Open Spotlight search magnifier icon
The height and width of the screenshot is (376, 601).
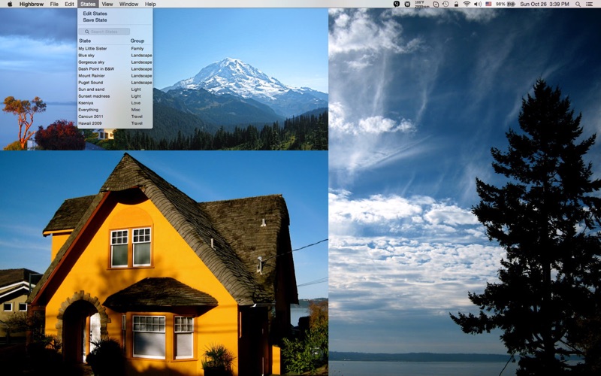pyautogui.click(x=578, y=4)
